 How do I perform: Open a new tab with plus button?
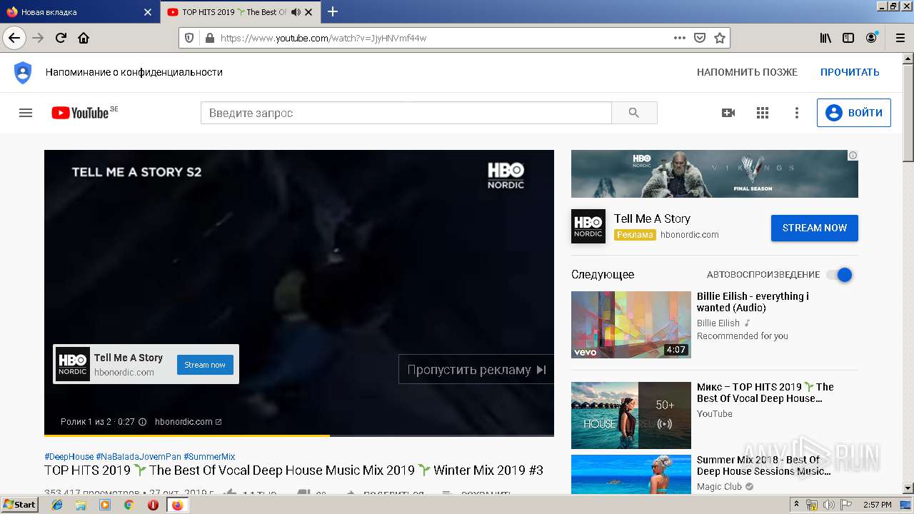click(x=333, y=11)
